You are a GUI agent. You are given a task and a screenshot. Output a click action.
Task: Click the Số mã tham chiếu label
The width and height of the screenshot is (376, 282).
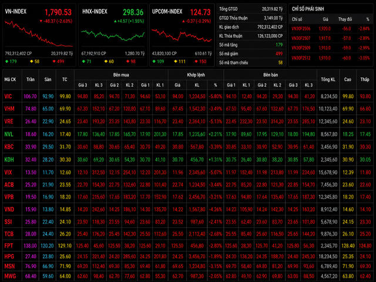233,63
